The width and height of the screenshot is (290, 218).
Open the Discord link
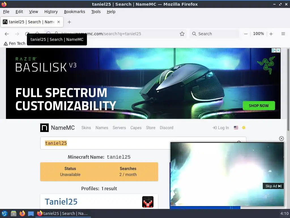[167, 128]
